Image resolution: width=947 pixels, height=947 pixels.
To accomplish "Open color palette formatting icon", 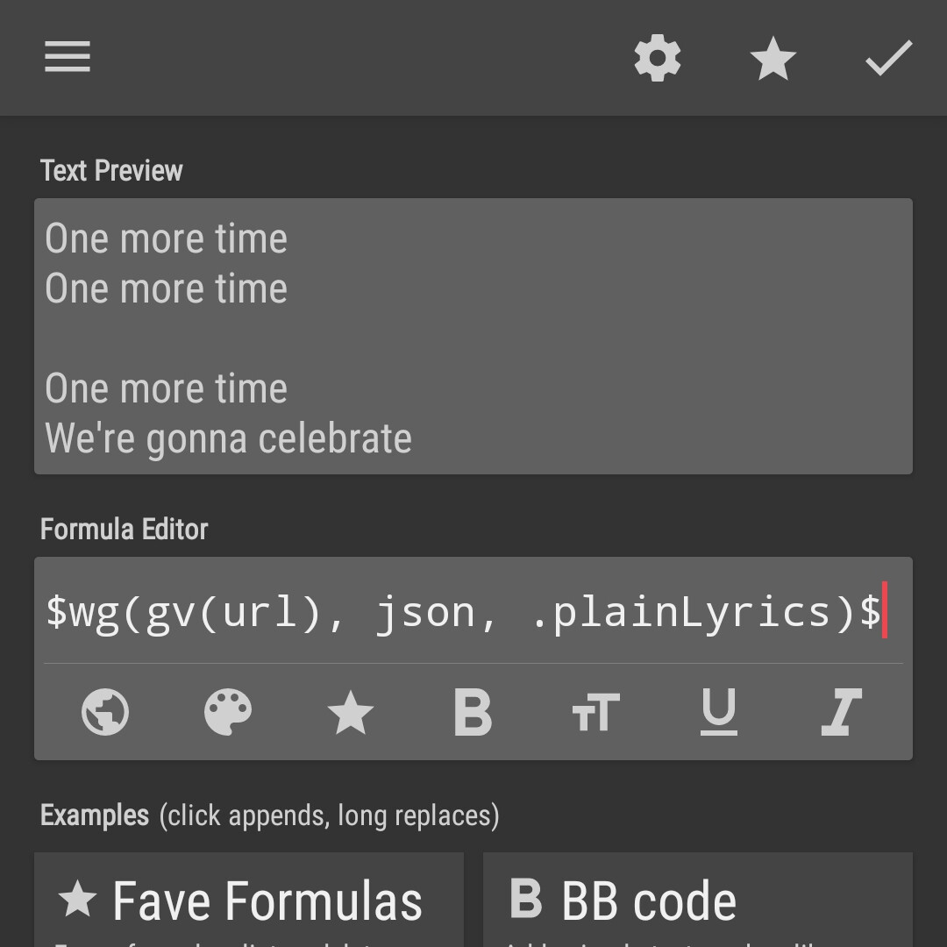I will point(228,711).
